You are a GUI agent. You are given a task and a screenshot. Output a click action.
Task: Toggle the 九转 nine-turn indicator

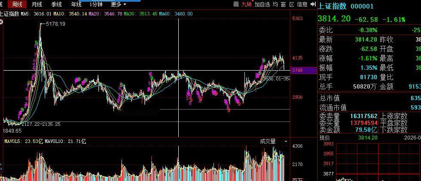tap(247, 4)
